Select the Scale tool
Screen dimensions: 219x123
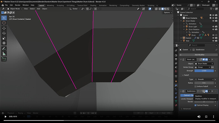pos(4,38)
